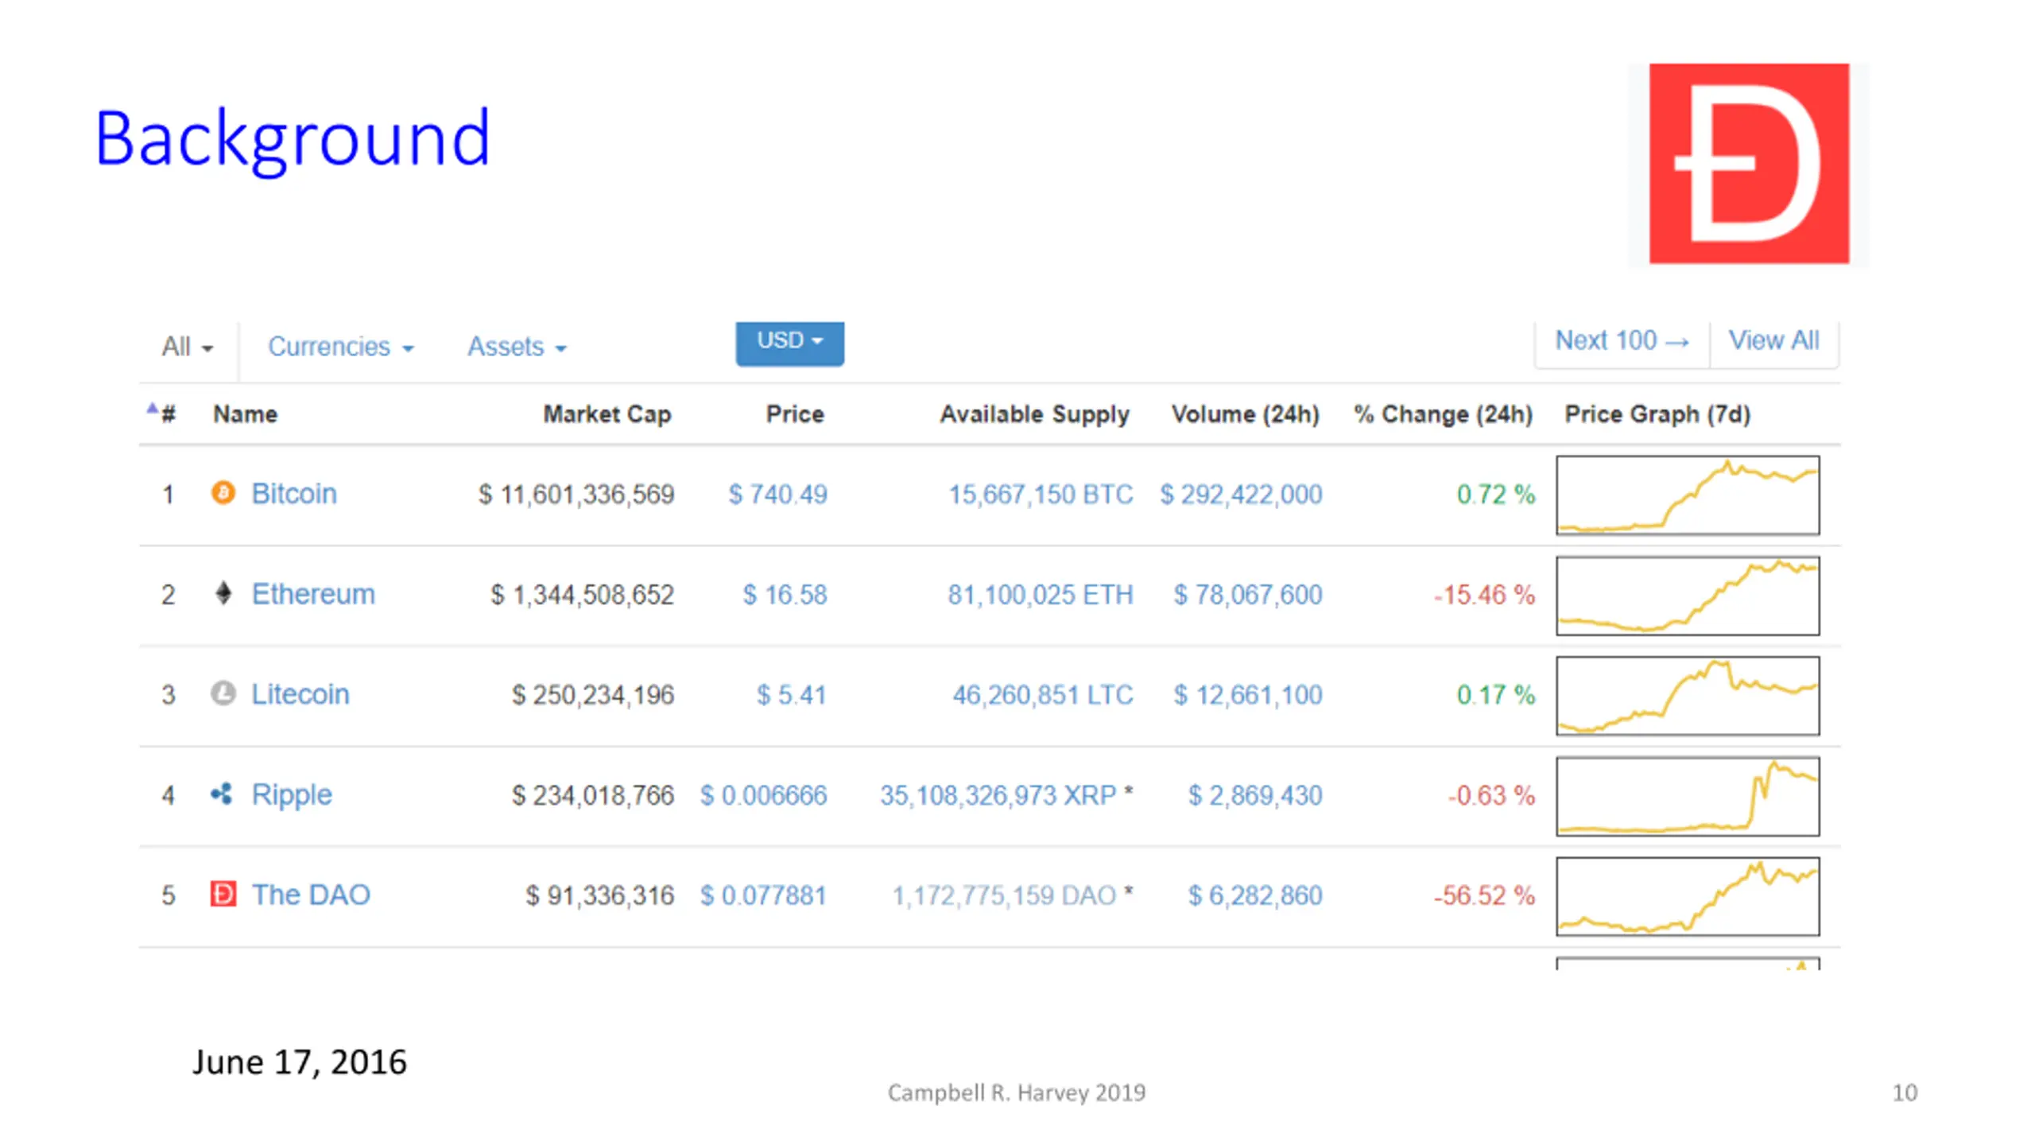2035x1145 pixels.
Task: Sort by Price column header
Action: click(x=795, y=414)
